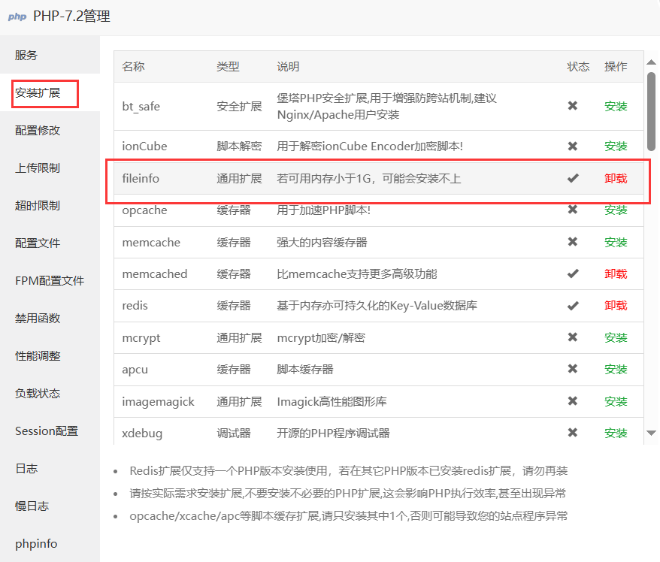Open FPM配置文件 section
Screen dimensions: 660x562
click(x=50, y=280)
